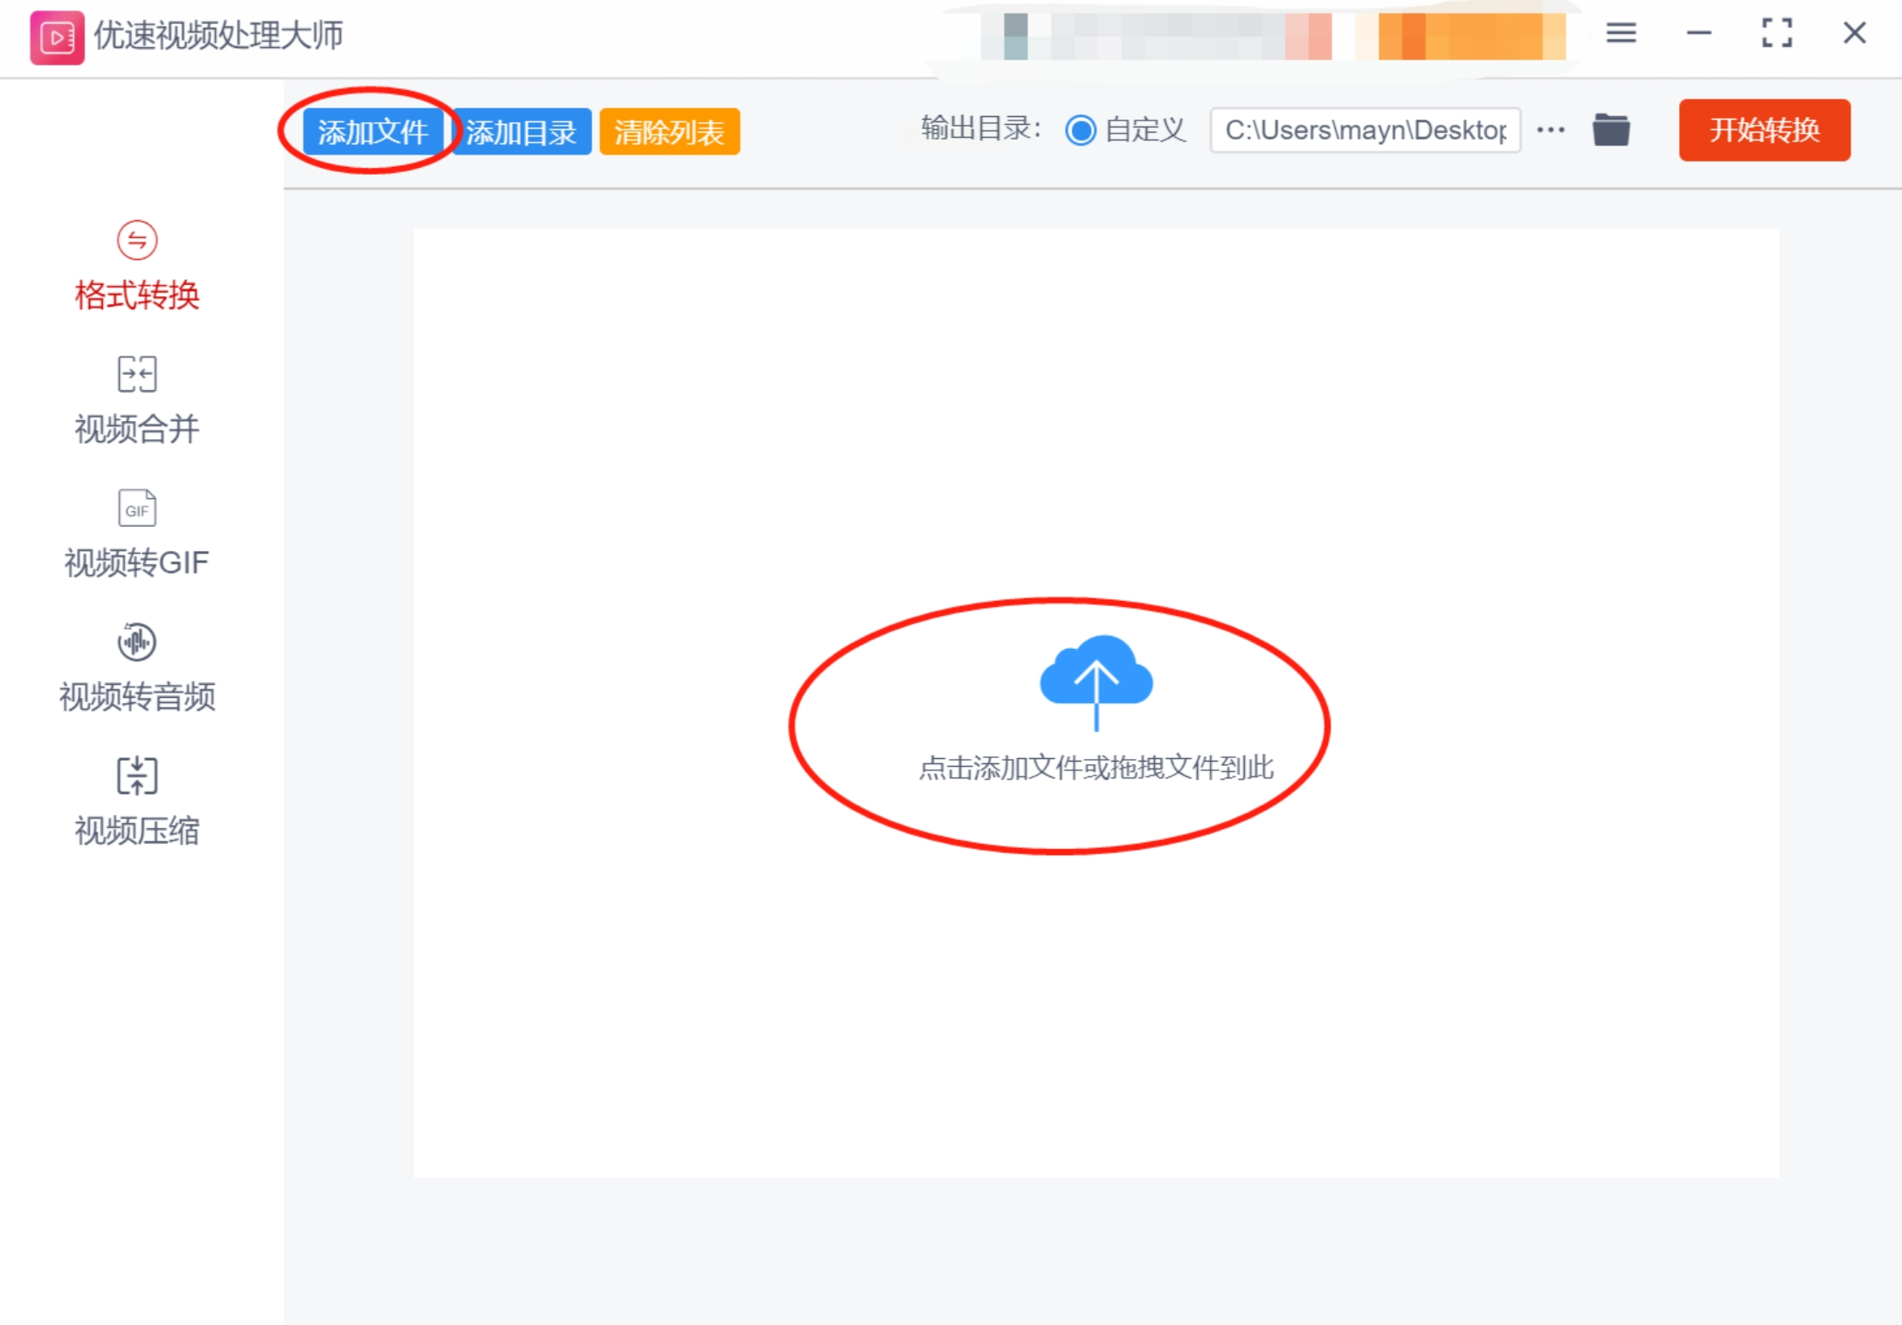The image size is (1902, 1325).
Task: Minimize the application window
Action: pyautogui.click(x=1698, y=33)
